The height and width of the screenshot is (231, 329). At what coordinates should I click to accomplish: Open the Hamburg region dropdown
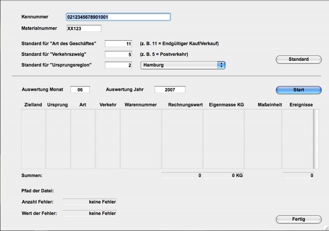[183, 65]
